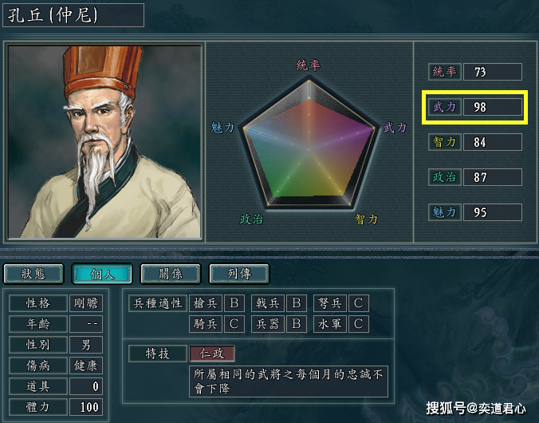The height and width of the screenshot is (423, 539).
Task: Click the 槍兵 aptitude grade B
Action: pyautogui.click(x=234, y=302)
